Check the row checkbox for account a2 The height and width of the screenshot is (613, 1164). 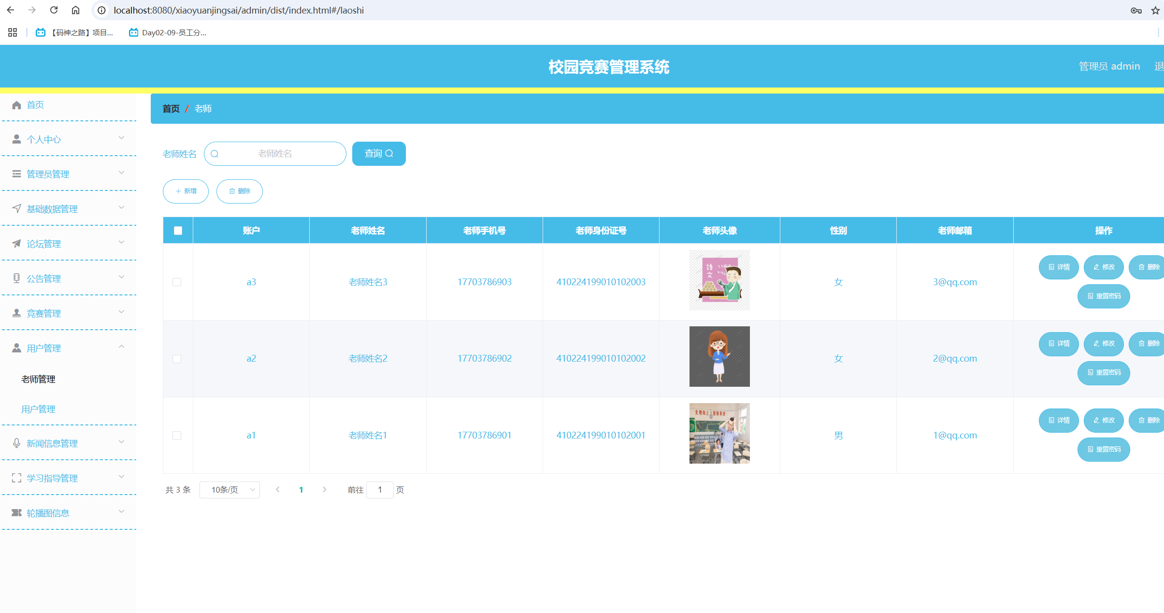[x=177, y=359]
